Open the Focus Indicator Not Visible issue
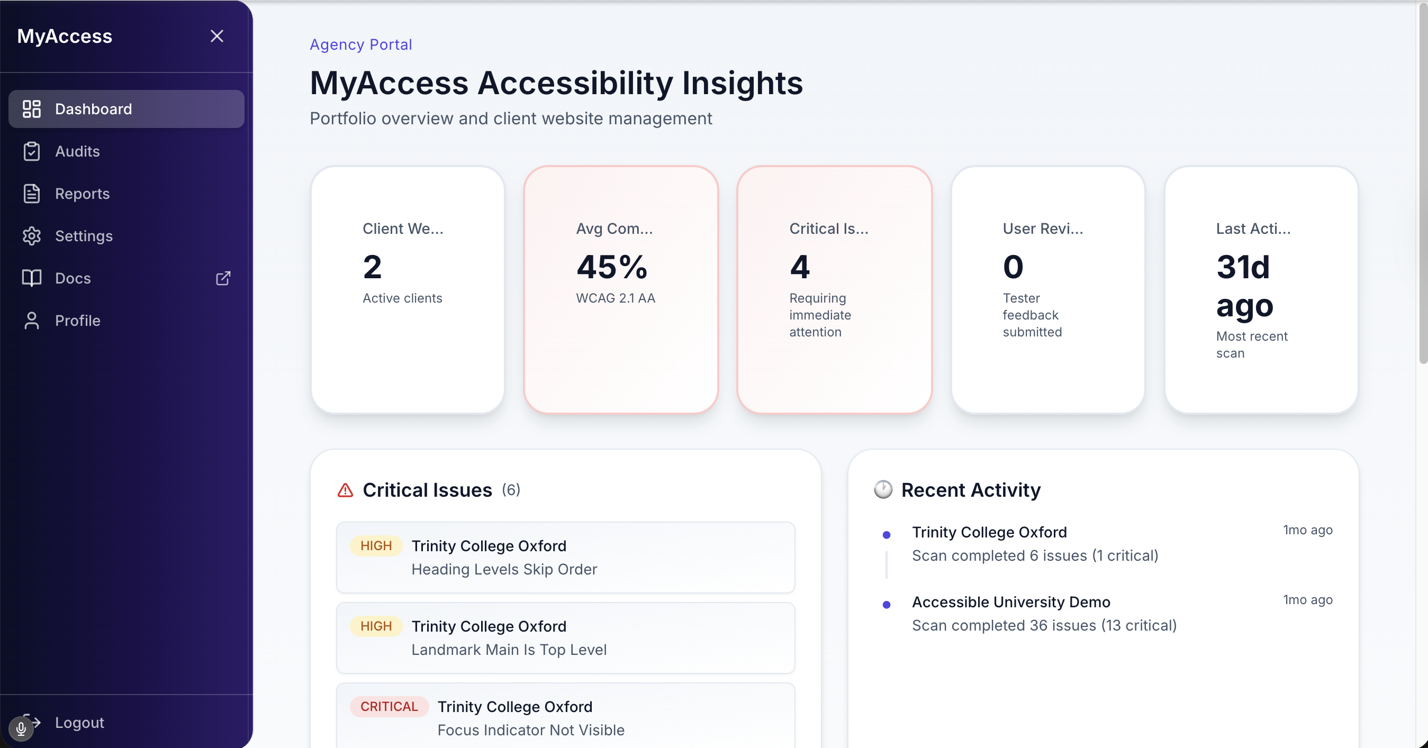Screen dimensions: 1428x748 pos(565,717)
